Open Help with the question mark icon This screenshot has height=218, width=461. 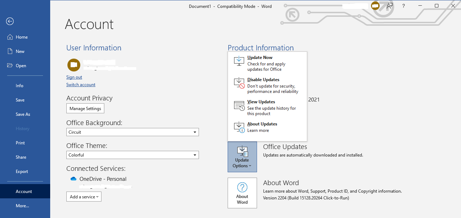point(404,6)
